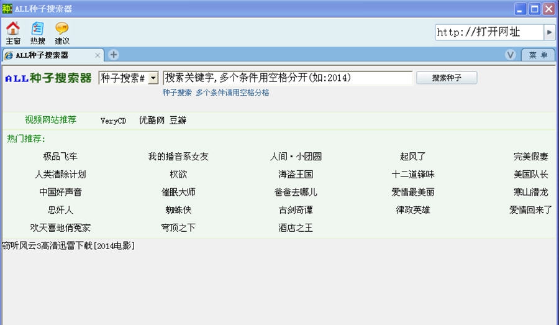Click the 律政英雄 recommendation

[413, 210]
